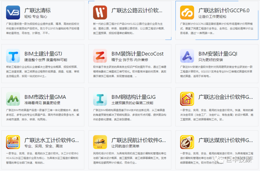Screen dimensions: 260x171
Task: Click the 广联达清标 description paragraph
Action: (43, 28)
